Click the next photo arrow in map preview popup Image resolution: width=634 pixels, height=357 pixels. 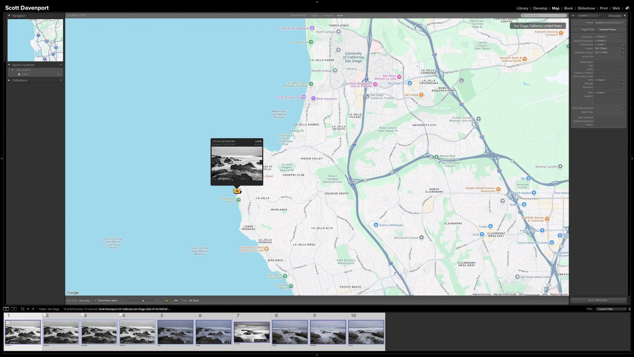click(x=261, y=162)
